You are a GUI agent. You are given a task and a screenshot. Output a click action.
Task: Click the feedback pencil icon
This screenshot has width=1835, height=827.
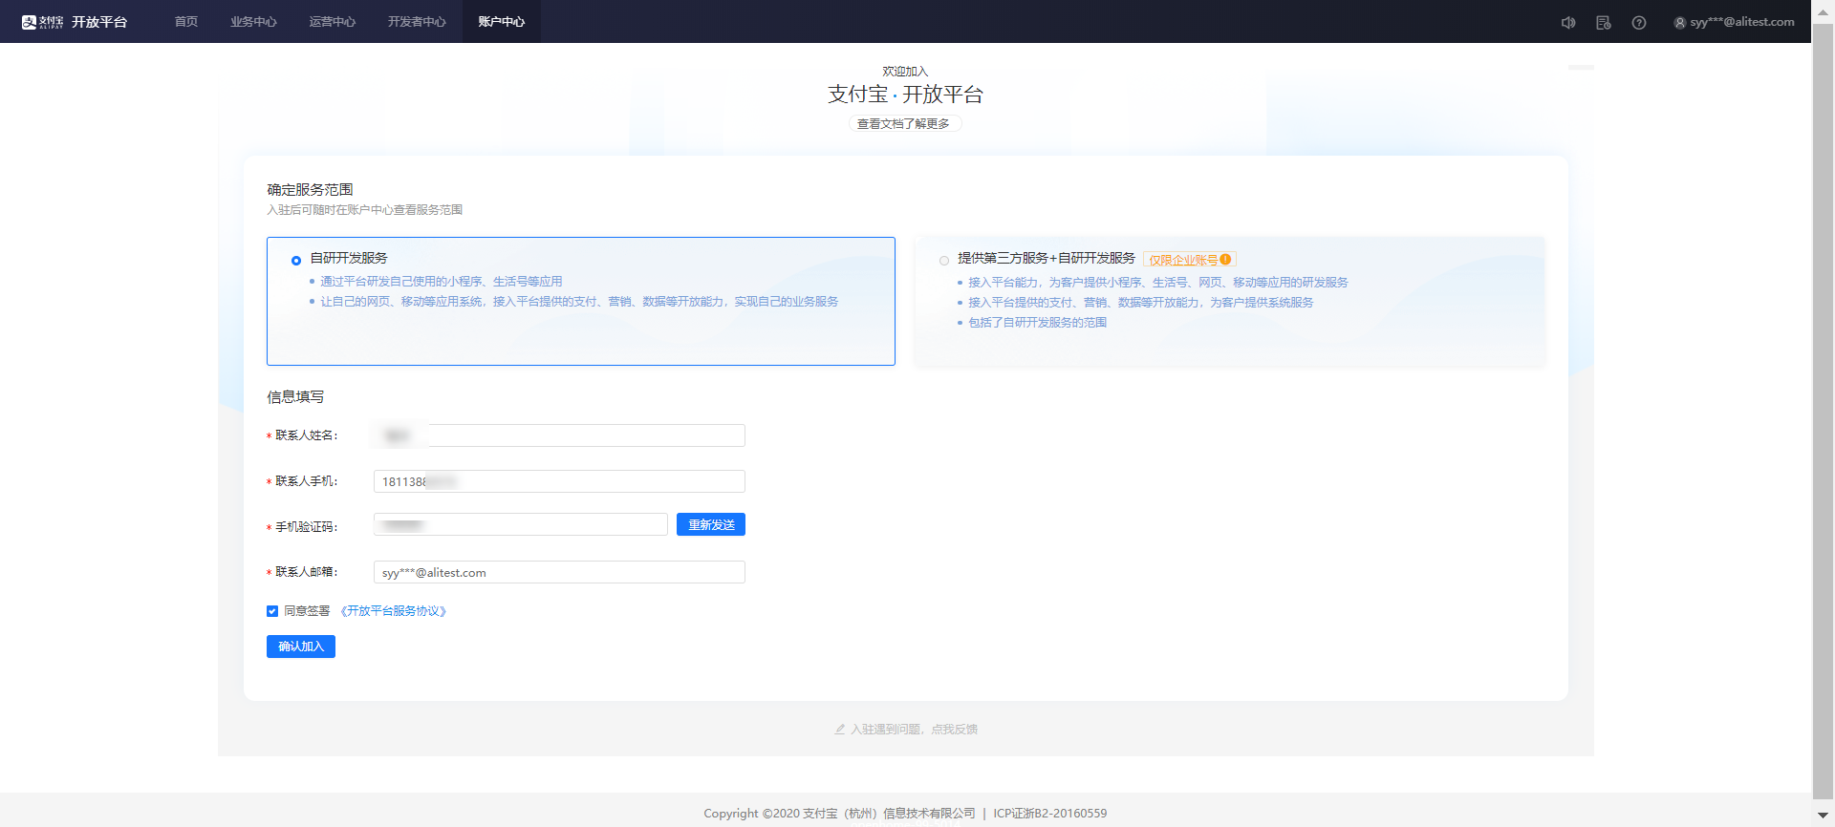click(840, 729)
